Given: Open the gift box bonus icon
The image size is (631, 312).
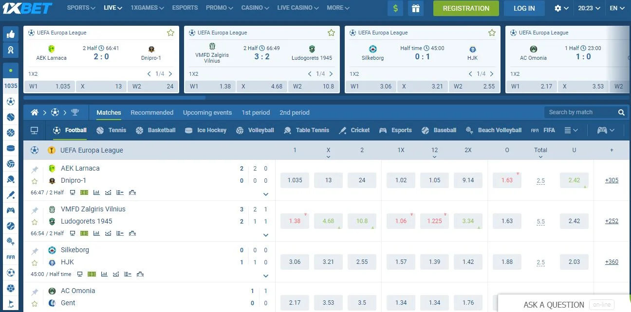Looking at the screenshot, I should tap(415, 8).
